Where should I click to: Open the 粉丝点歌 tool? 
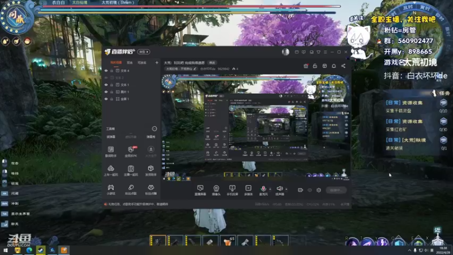[x=131, y=190]
